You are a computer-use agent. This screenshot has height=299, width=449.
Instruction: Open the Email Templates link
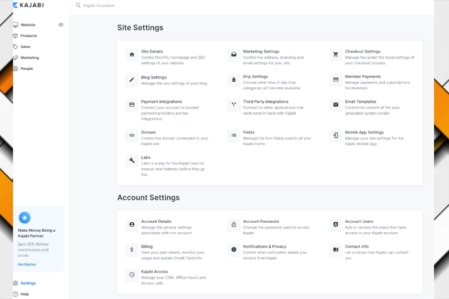(x=361, y=102)
